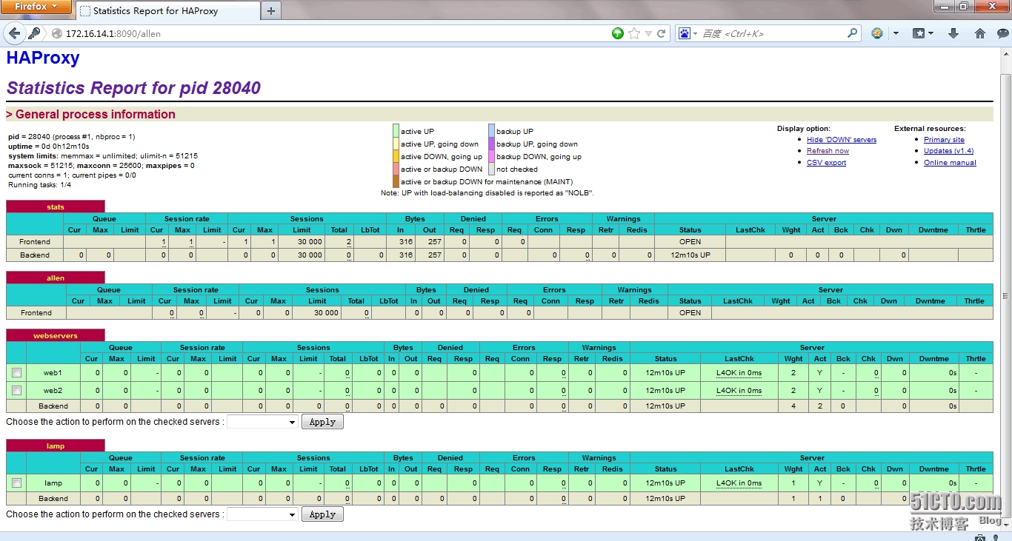1012x541 pixels.
Task: Click the lamp proxy title
Action: click(x=56, y=446)
